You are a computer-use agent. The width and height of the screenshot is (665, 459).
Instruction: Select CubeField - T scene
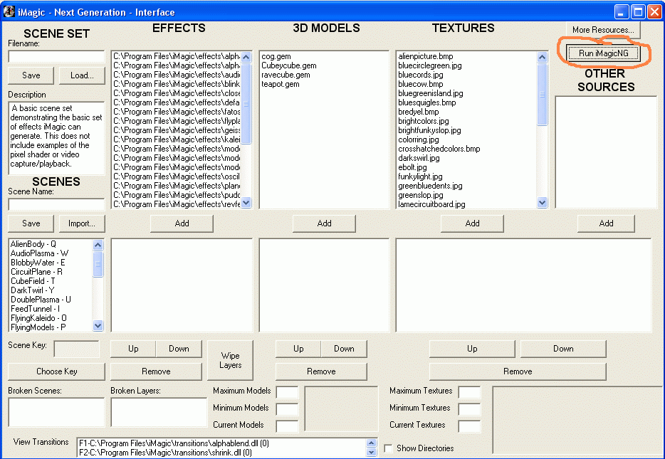(x=33, y=281)
